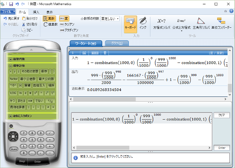Viewport: 235px width, 168px height.
Task: Click the 最小公倍数 button
Action: click(x=28, y=79)
